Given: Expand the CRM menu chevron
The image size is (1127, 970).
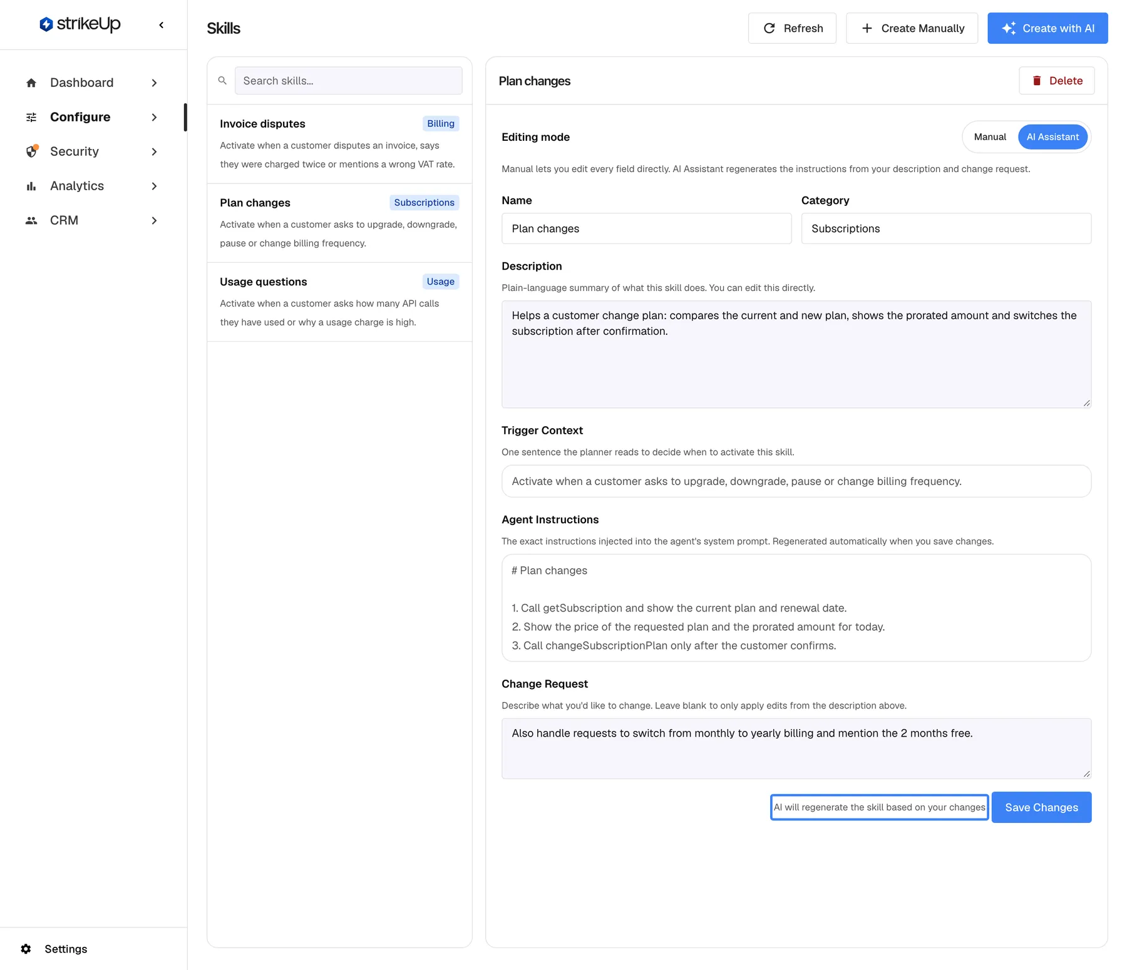Looking at the screenshot, I should click(x=154, y=220).
